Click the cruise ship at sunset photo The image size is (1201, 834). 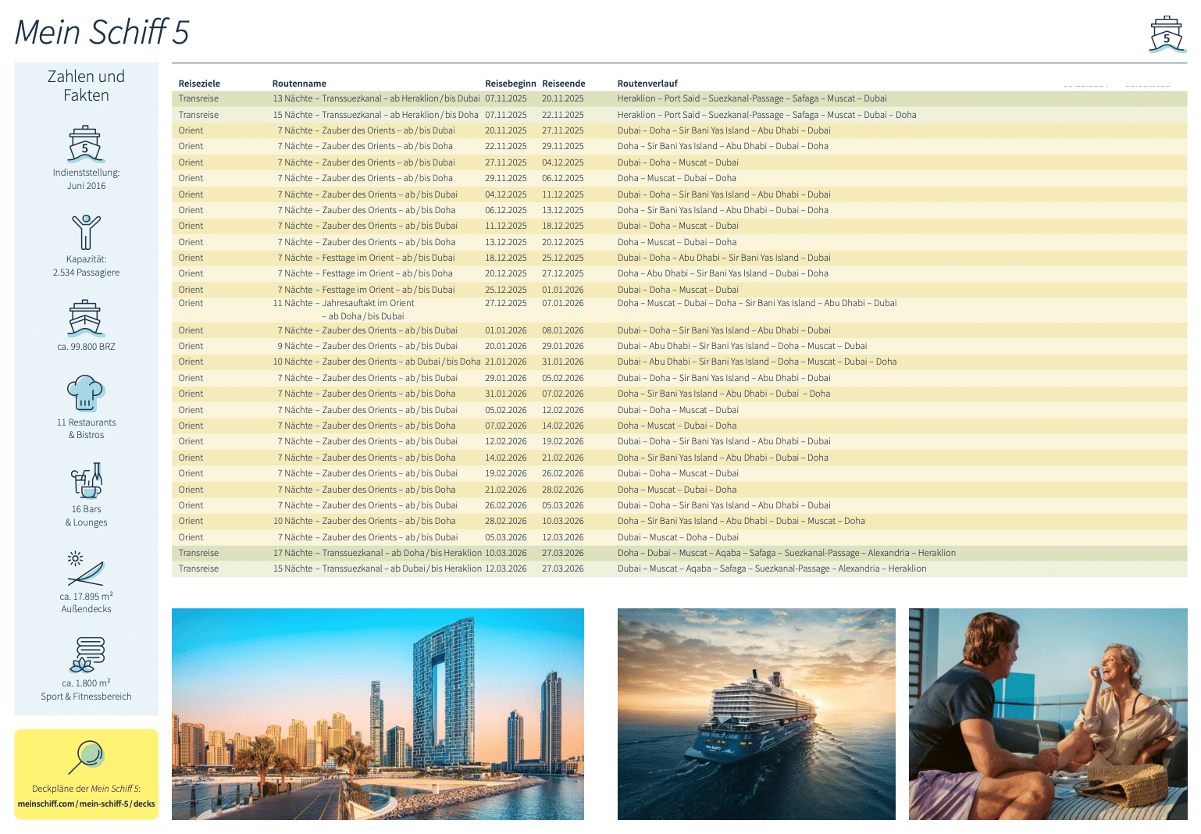click(x=756, y=714)
